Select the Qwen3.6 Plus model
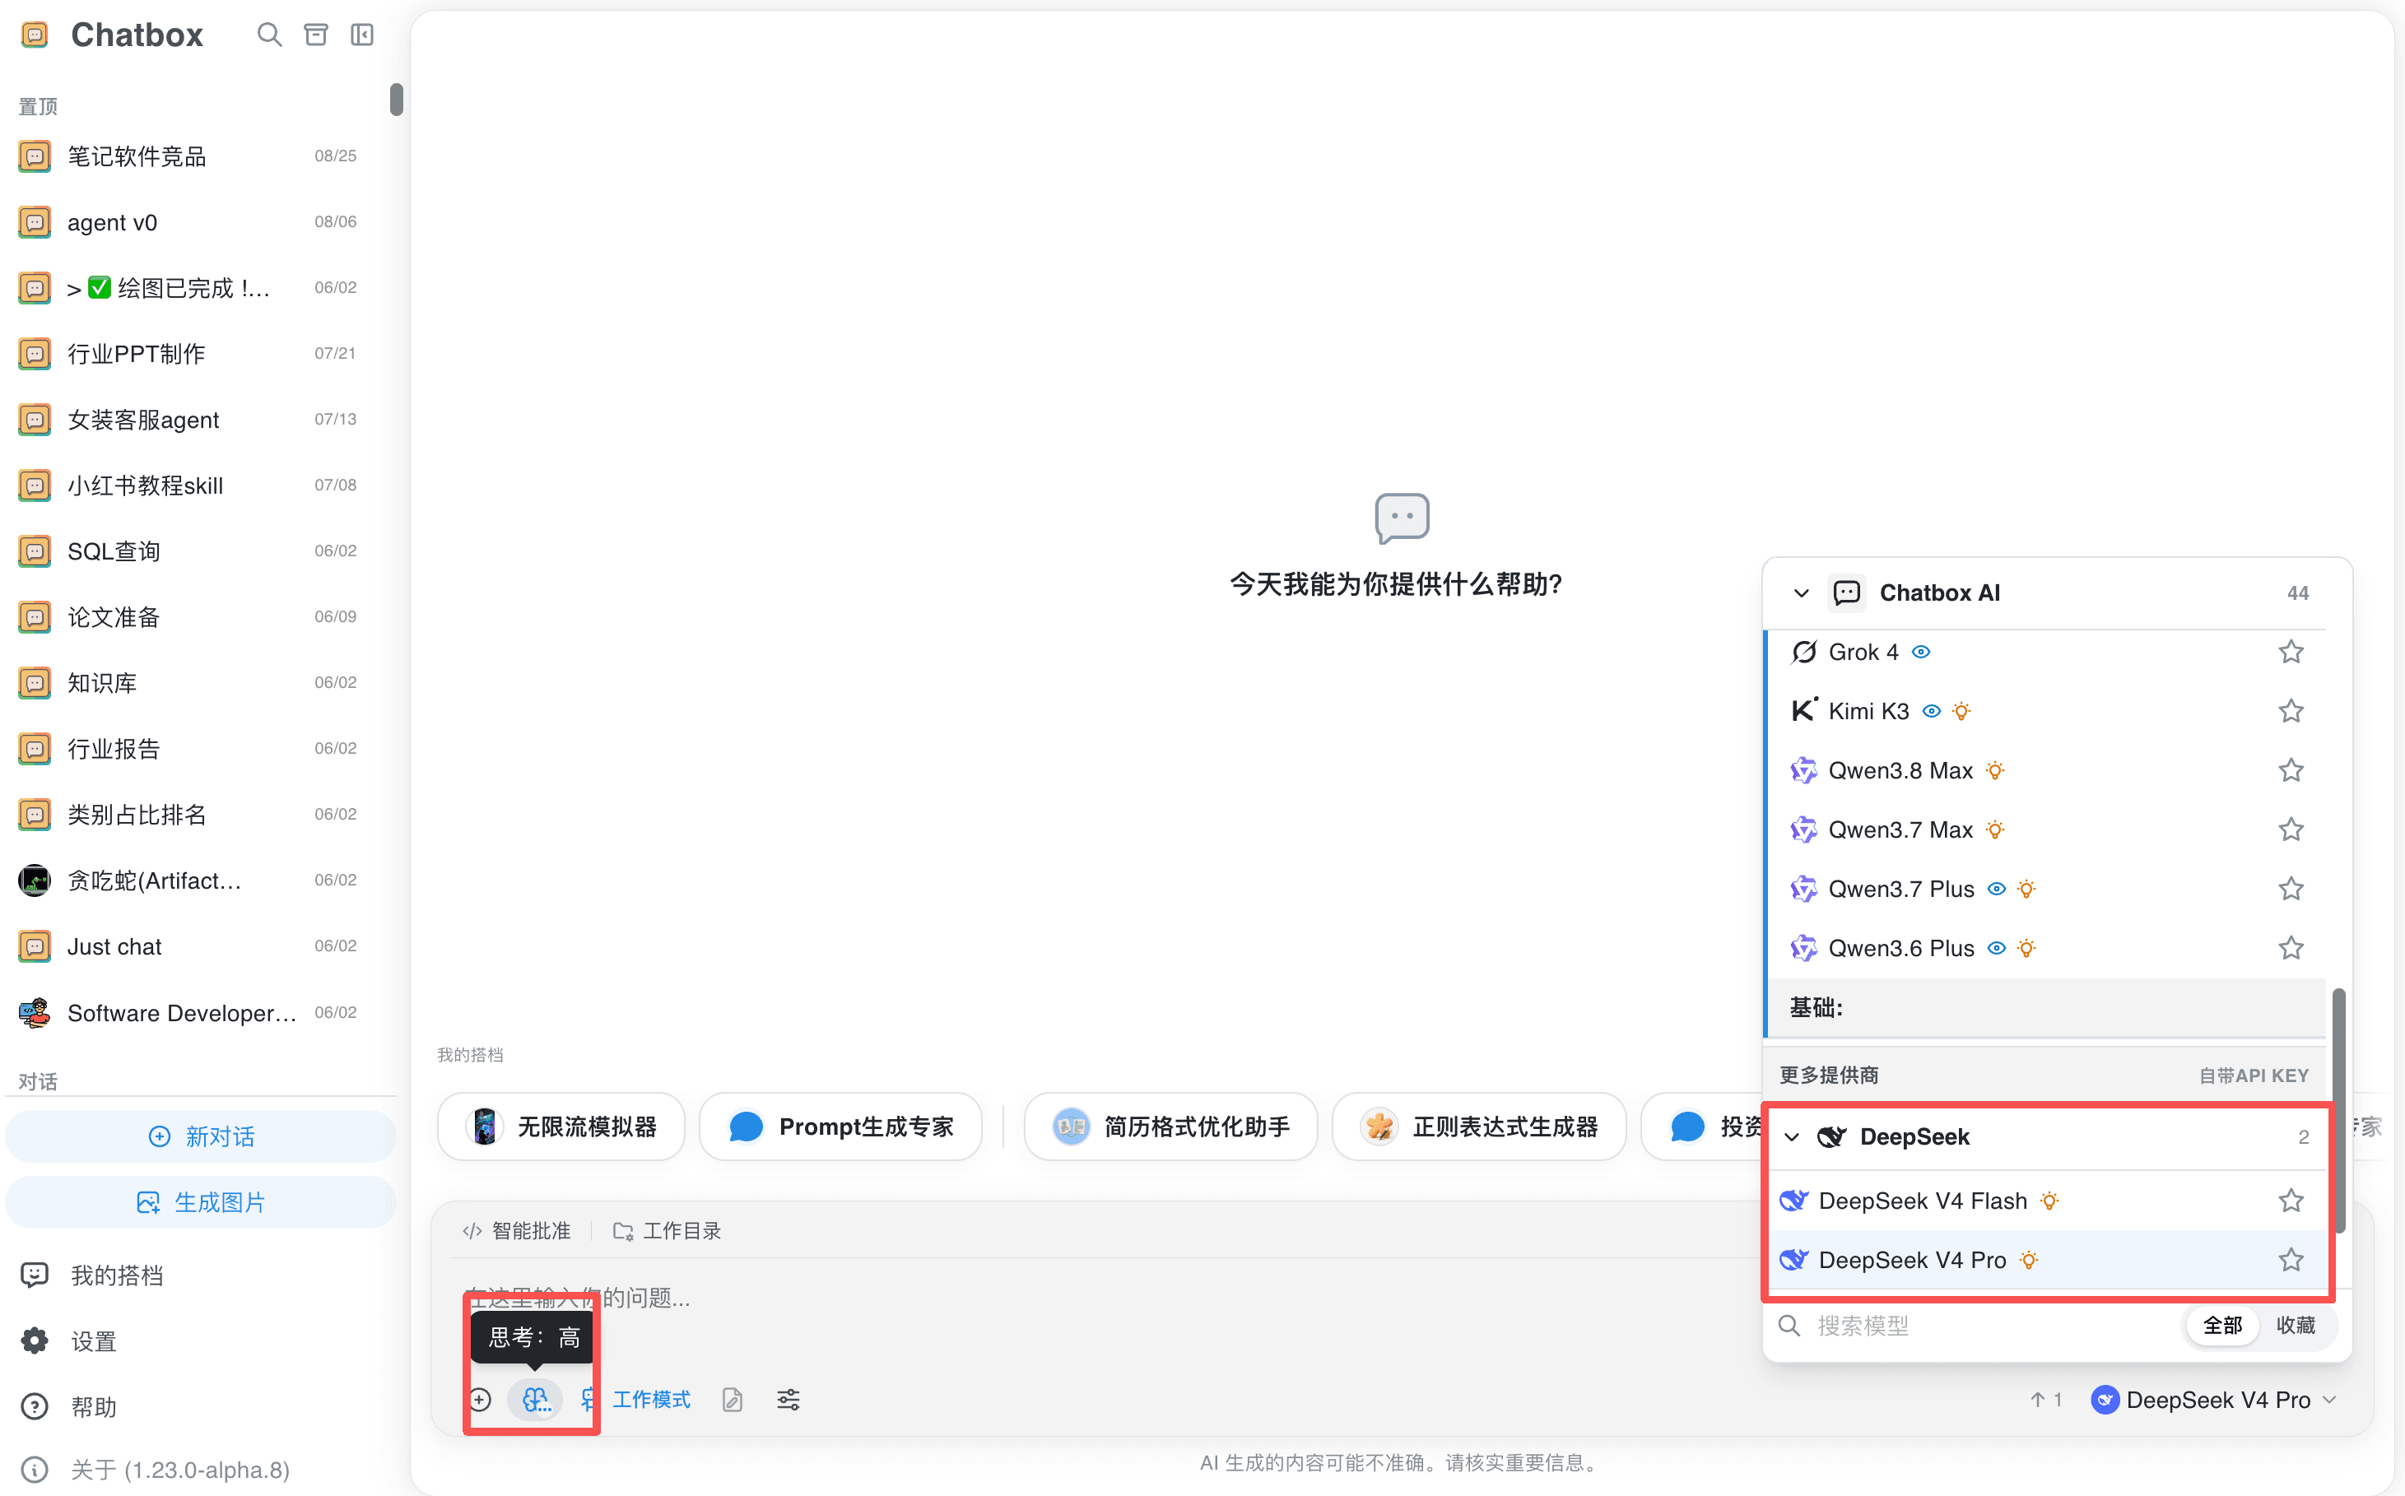Screen dimensions: 2405x1496 click(x=2047, y=948)
